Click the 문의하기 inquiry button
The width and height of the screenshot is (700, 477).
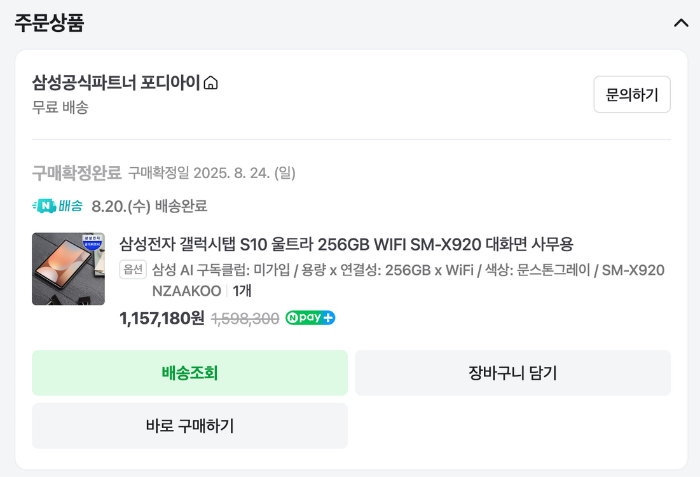(x=632, y=94)
